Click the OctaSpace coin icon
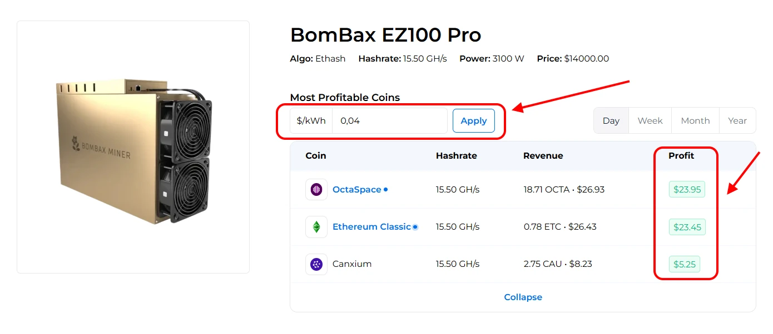The image size is (773, 334). (316, 190)
